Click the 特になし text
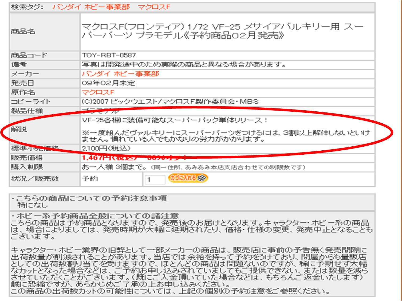 click(32, 205)
